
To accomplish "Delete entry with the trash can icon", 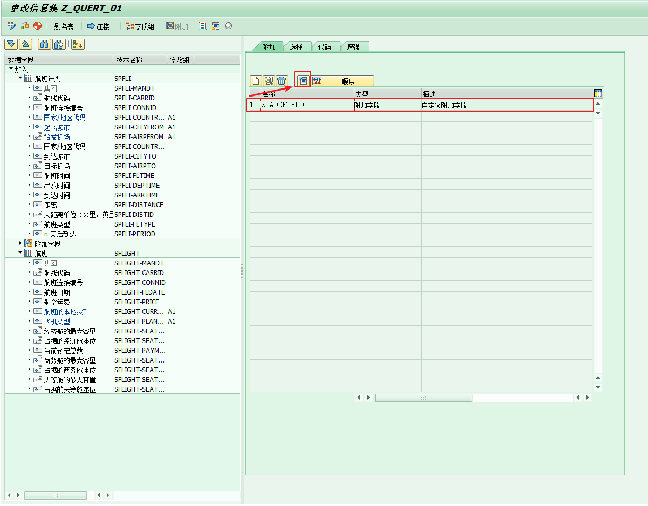I will tap(282, 81).
